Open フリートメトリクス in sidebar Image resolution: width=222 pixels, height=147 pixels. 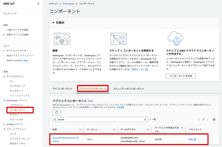click(x=20, y=96)
